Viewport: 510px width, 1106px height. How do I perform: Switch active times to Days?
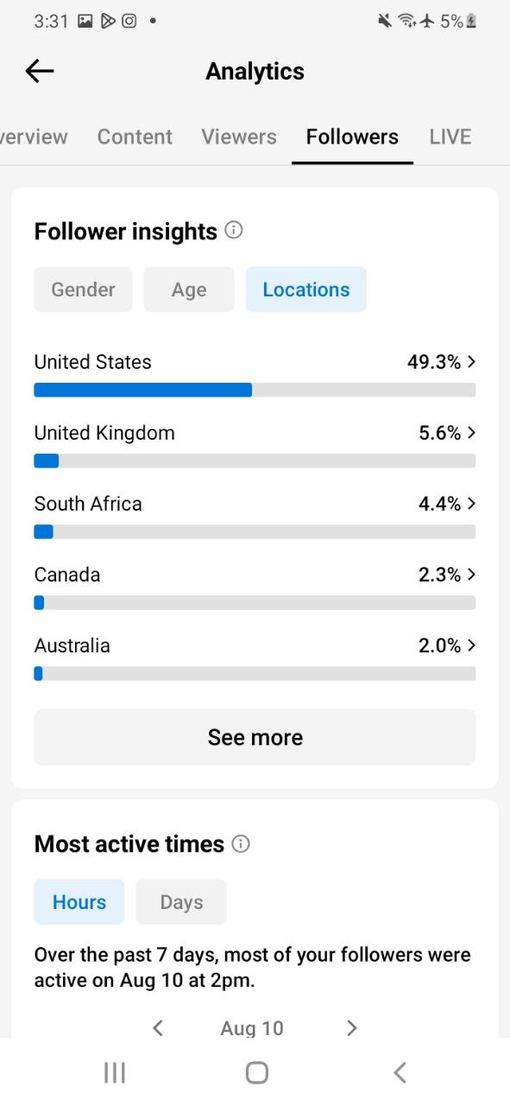[181, 902]
